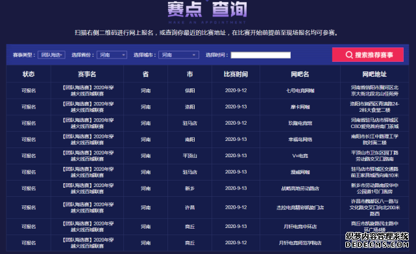This screenshot has height=254, width=416.
Task: Select the 南阳 city cell
Action: (x=190, y=140)
